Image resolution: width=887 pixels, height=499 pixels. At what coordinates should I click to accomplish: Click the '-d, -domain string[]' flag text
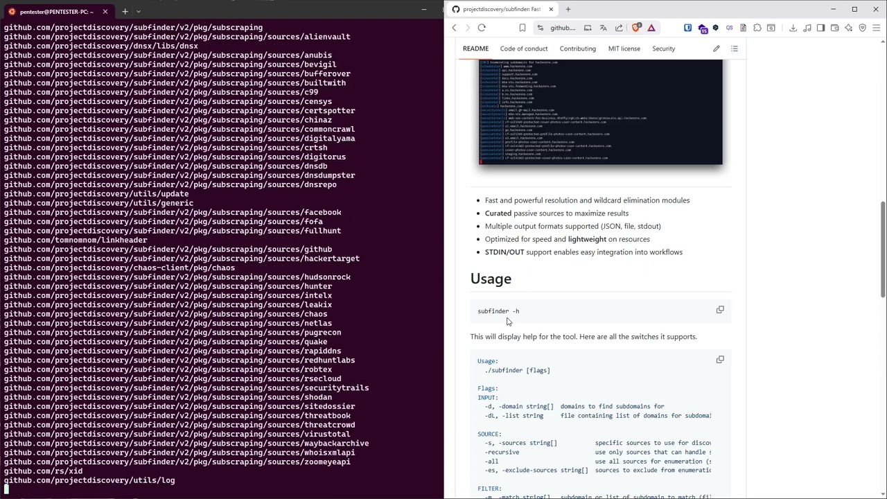pos(519,407)
